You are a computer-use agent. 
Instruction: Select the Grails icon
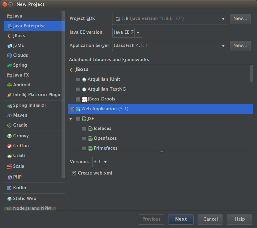click(x=9, y=156)
